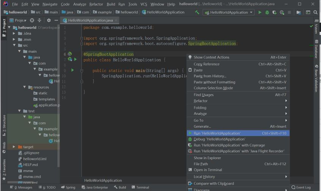Image resolution: width=321 pixels, height=191 pixels.
Task: Click the run gutter arrow beside main method
Action: tap(72, 70)
